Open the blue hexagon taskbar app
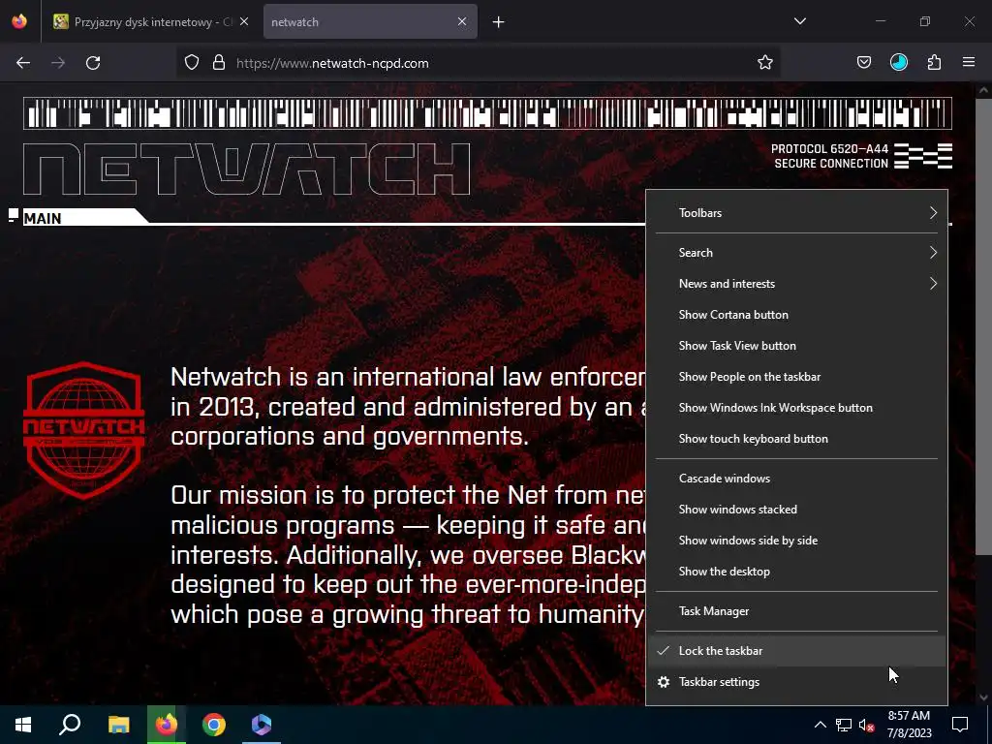This screenshot has width=992, height=744. point(262,725)
